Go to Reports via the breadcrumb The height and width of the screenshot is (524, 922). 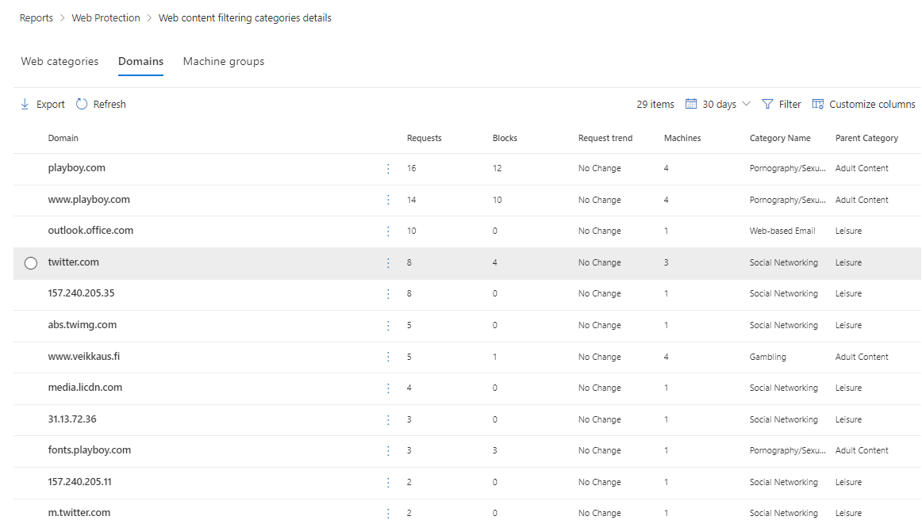[36, 17]
